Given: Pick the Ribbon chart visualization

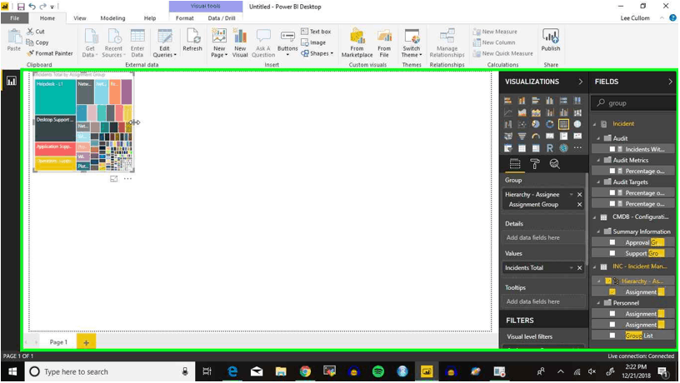Looking at the screenshot, I should (x=577, y=112).
